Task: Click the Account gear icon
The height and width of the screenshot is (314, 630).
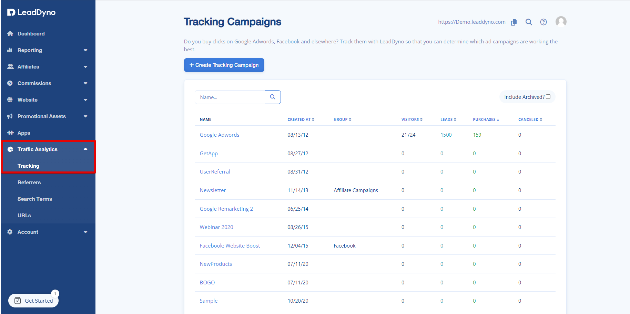Action: pyautogui.click(x=10, y=232)
